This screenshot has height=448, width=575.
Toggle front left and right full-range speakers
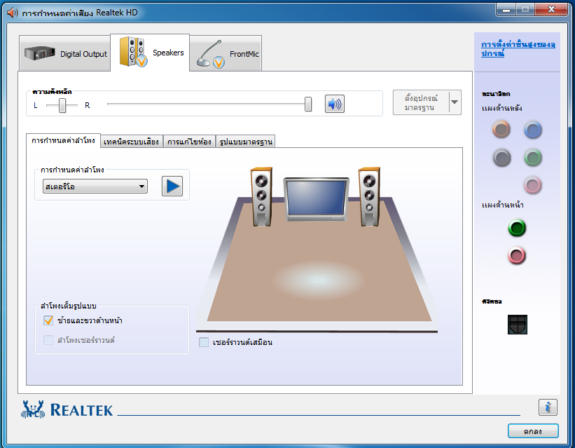click(x=48, y=320)
